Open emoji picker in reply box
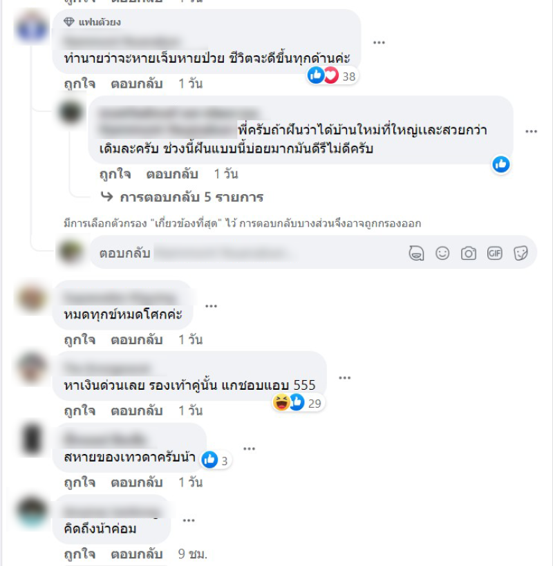The image size is (553, 566). tap(442, 253)
